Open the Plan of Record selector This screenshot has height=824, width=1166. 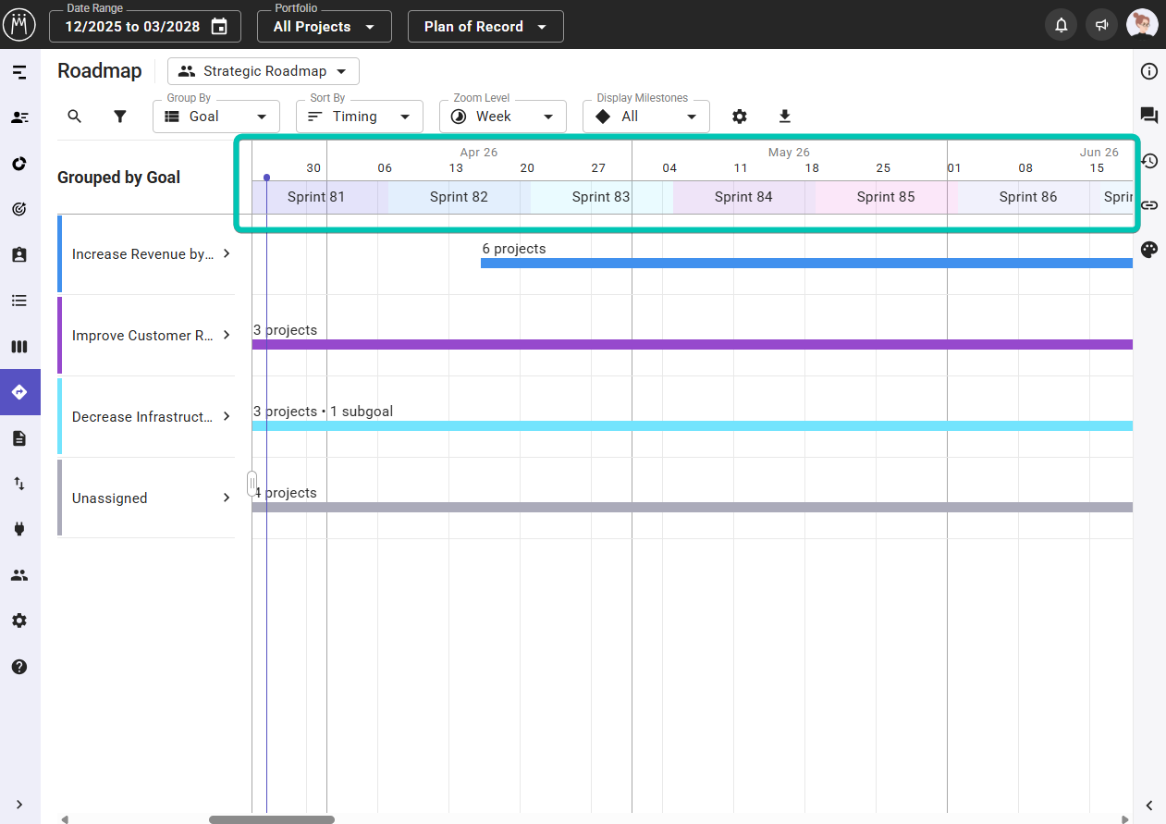pyautogui.click(x=485, y=27)
